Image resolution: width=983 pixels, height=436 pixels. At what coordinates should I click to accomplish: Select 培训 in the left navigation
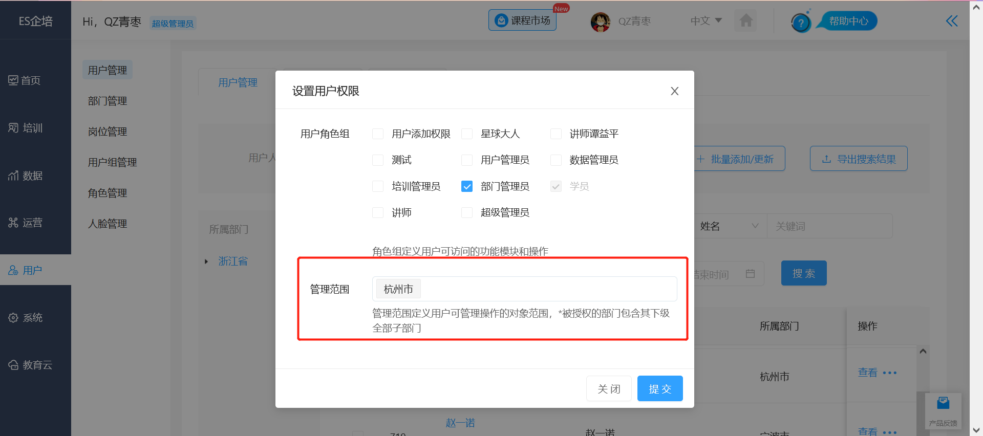[26, 128]
